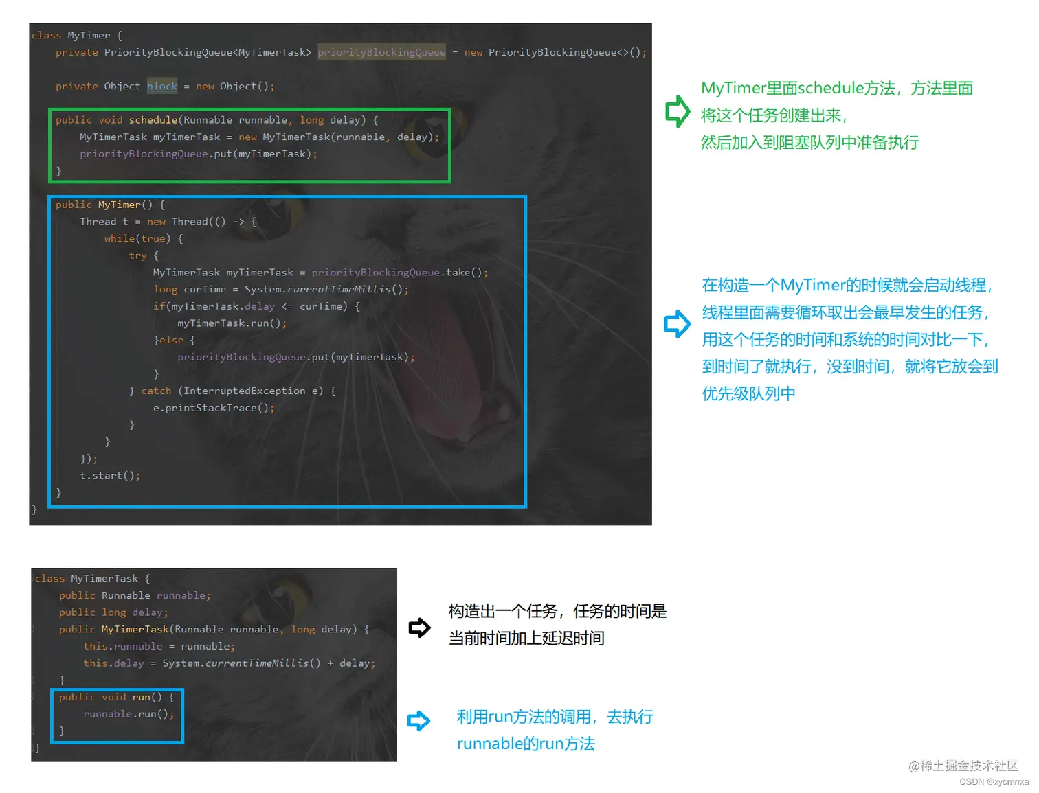
Task: Click blue note '用这个任务的时间和系统的时间对比一下,'
Action: point(846,339)
